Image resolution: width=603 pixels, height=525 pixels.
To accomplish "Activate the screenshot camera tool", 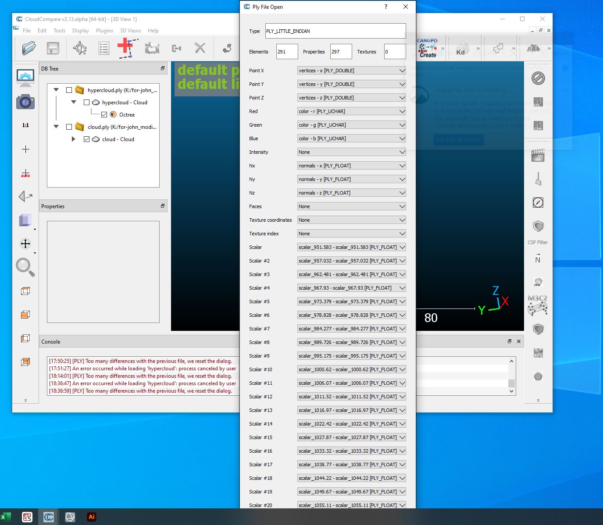I will [x=25, y=102].
